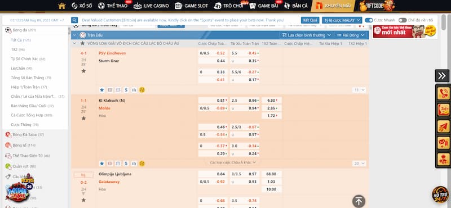
Task: Click the Giftcode button
Action: [x=377, y=6]
